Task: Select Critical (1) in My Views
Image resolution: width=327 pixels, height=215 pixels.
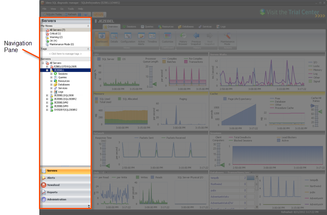Action: 55,33
